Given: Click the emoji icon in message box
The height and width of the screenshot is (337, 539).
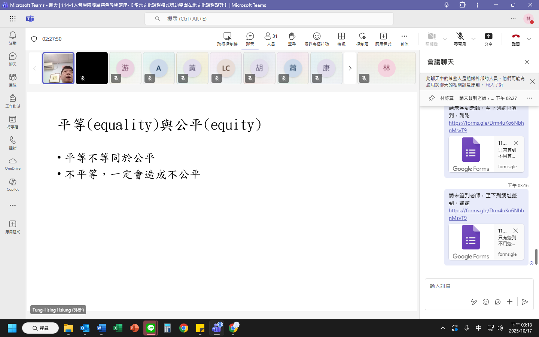Looking at the screenshot, I should point(486,302).
